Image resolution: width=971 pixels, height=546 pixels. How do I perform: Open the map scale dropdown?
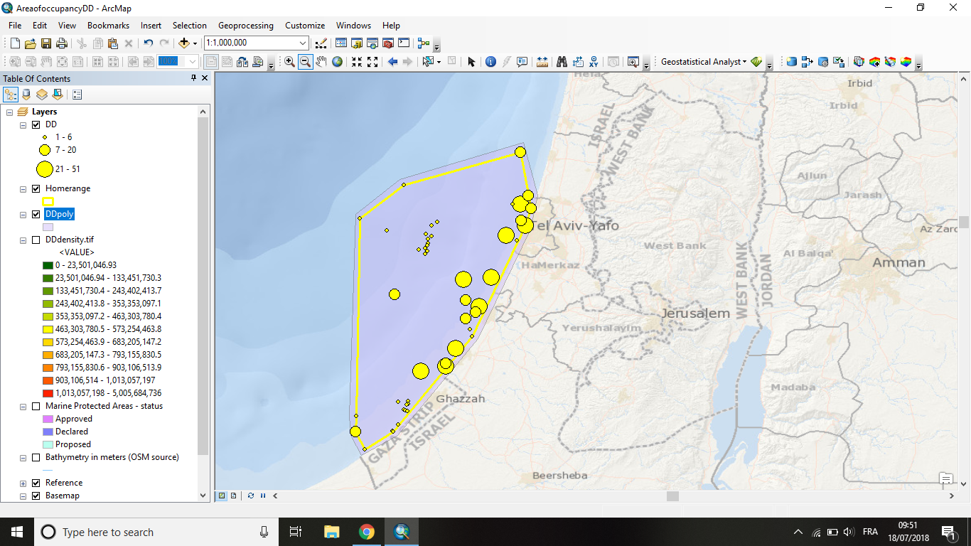tap(304, 43)
